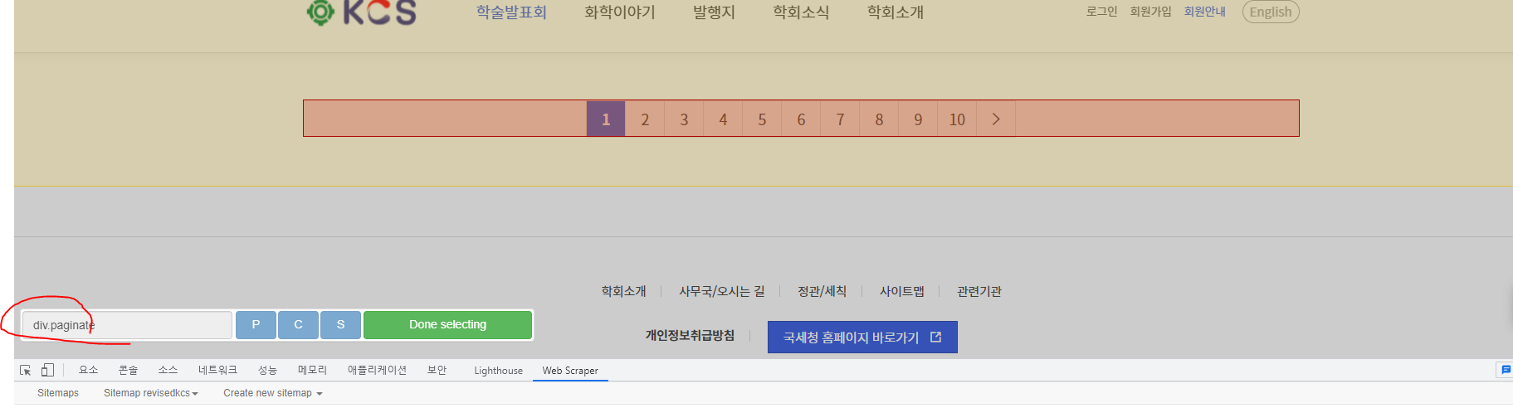Switch site language with English button
Screen dimensions: 1513x408
pos(1270,12)
